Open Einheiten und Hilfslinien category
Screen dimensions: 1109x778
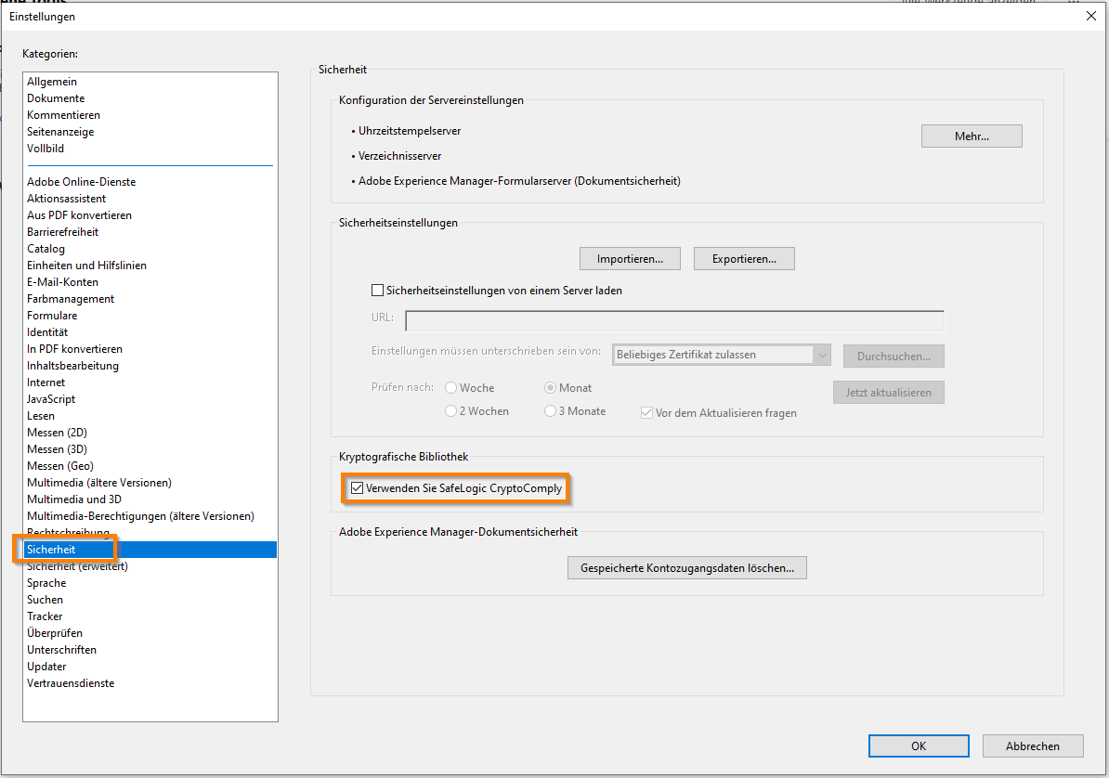point(87,266)
